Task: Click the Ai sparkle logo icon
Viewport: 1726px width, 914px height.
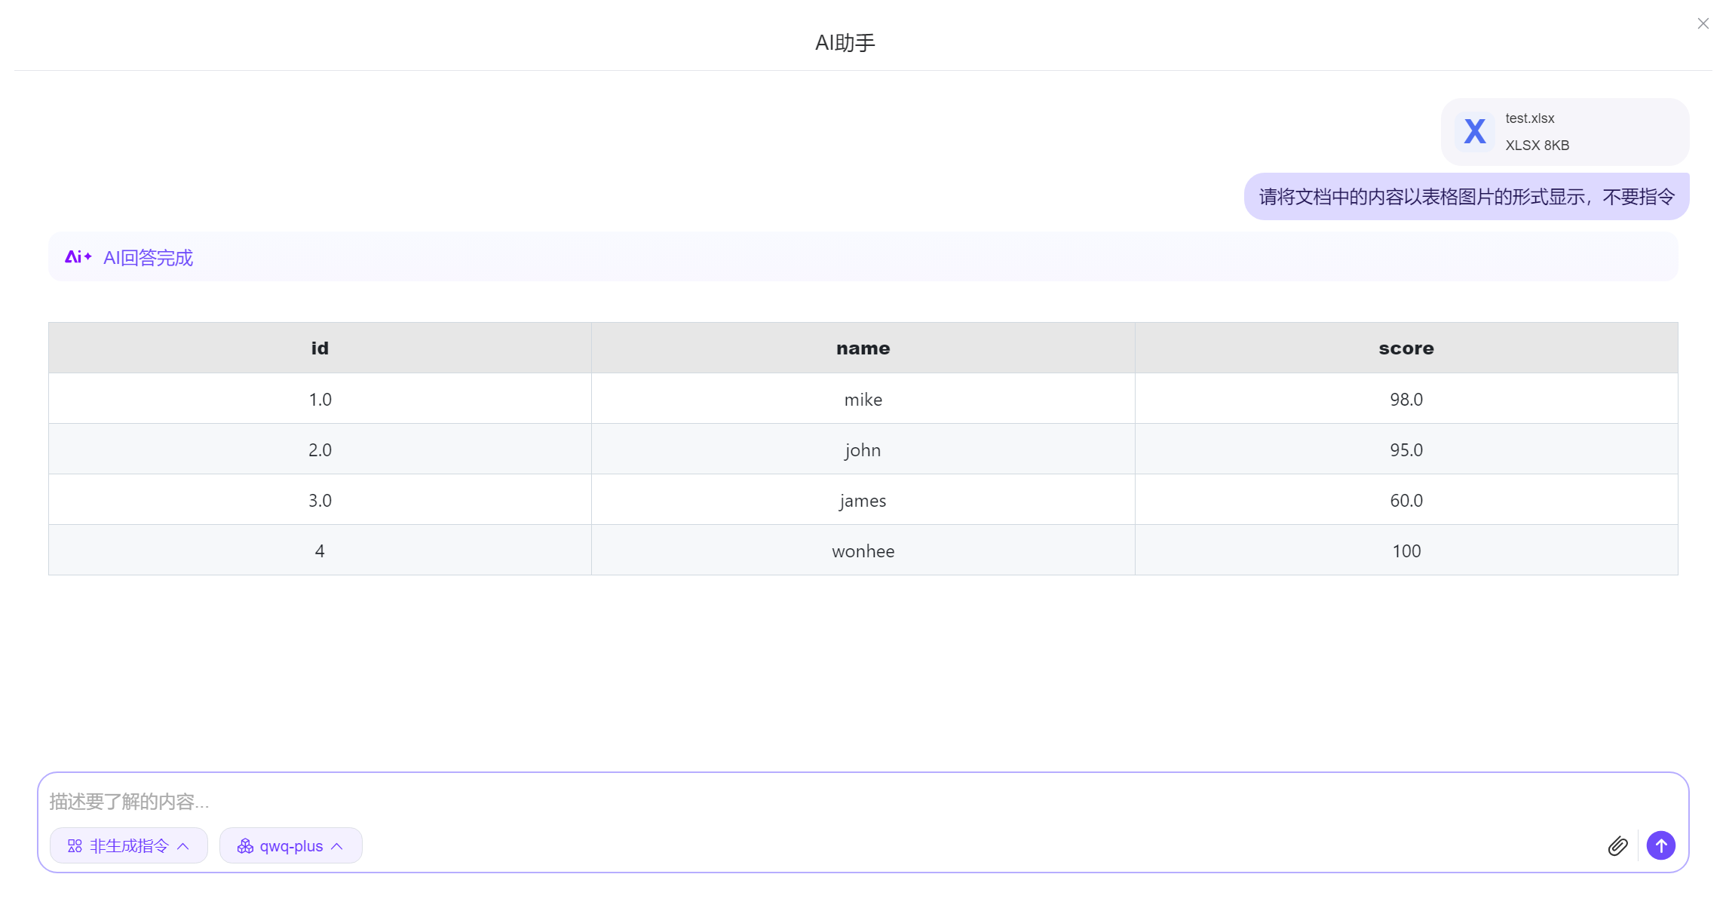Action: 78,257
